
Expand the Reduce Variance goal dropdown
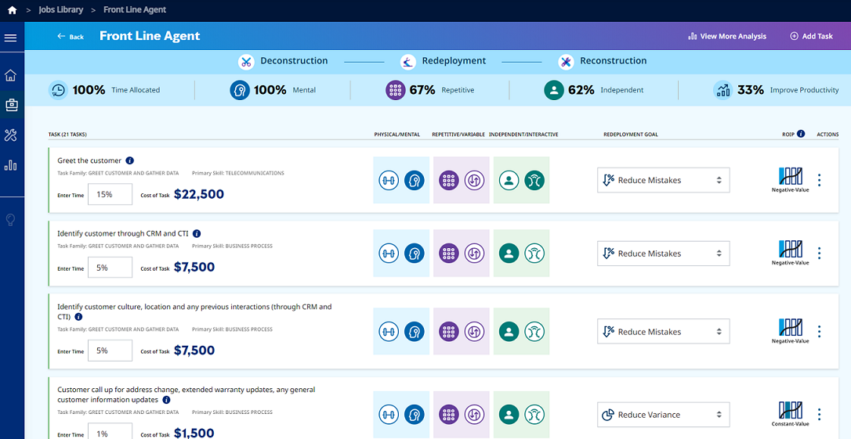tap(663, 415)
